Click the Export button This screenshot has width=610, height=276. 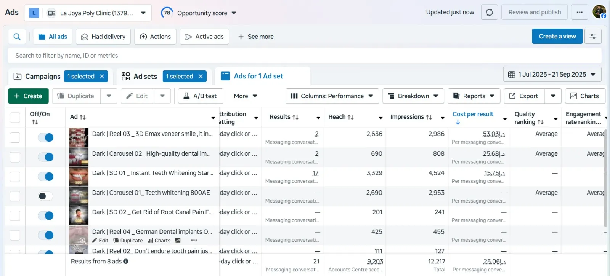pos(524,96)
